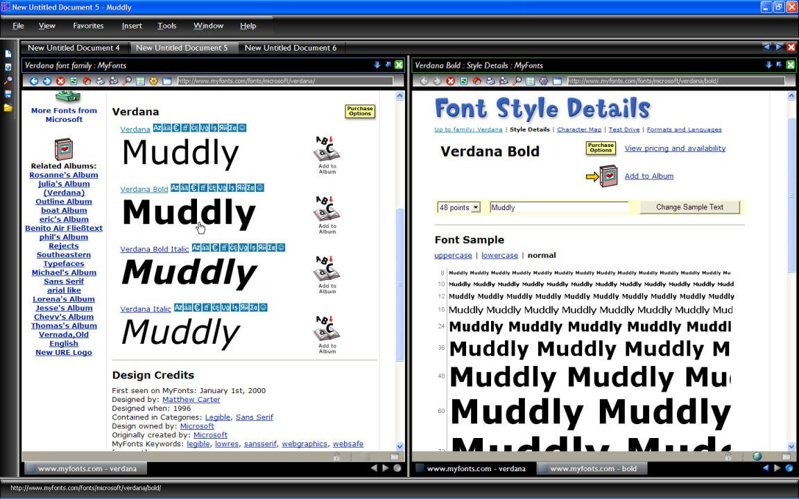Viewport: 799px width, 499px height.
Task: Open the Help menu
Action: pyautogui.click(x=248, y=26)
